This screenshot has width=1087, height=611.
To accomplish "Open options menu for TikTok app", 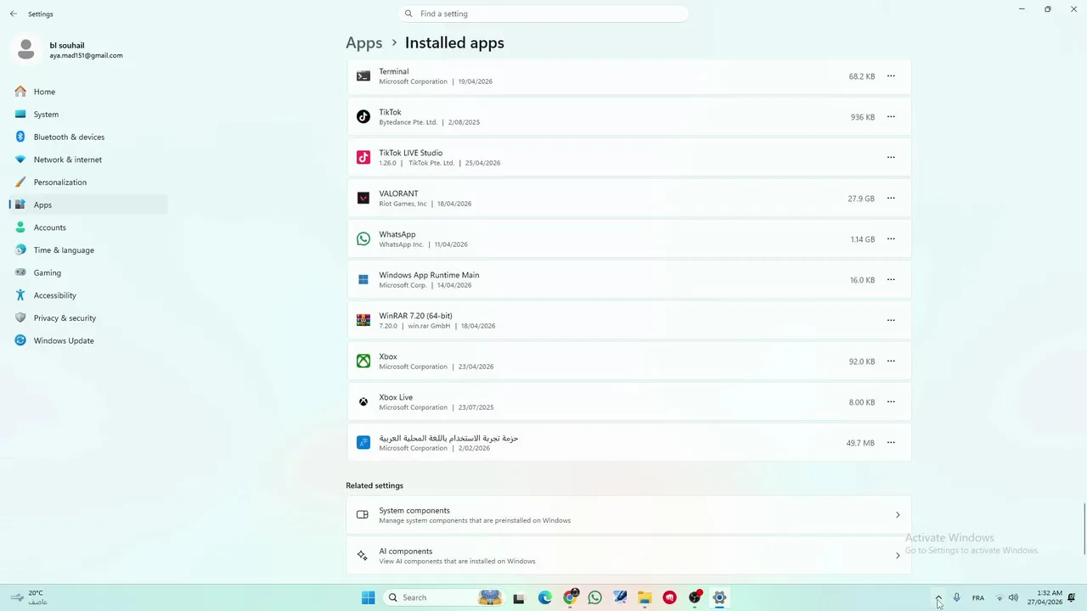I will [891, 117].
